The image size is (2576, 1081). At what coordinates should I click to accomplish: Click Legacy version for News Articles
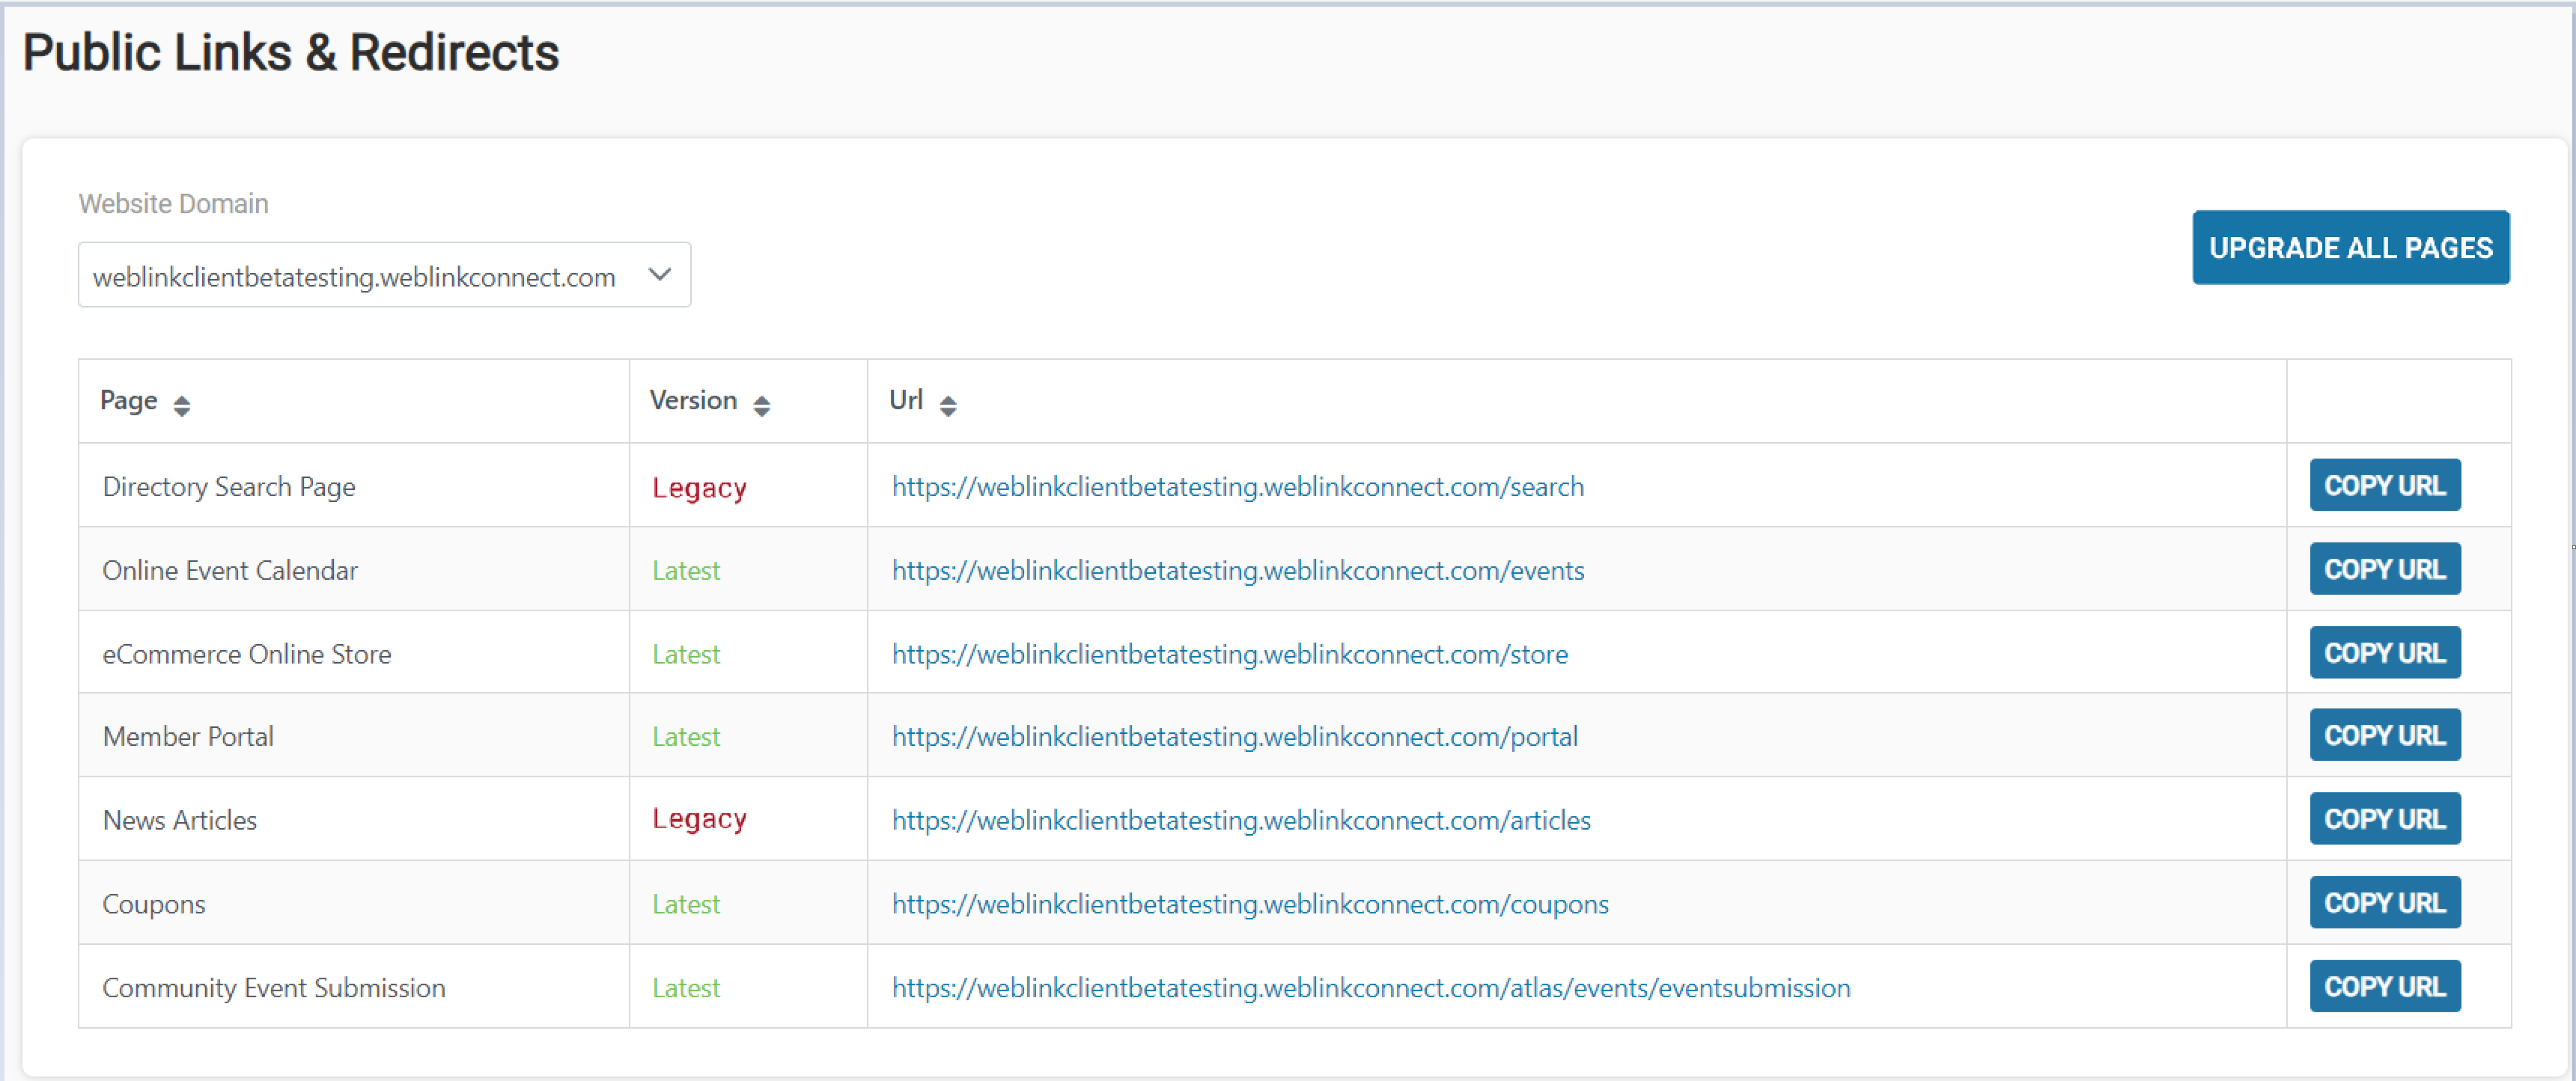(699, 819)
